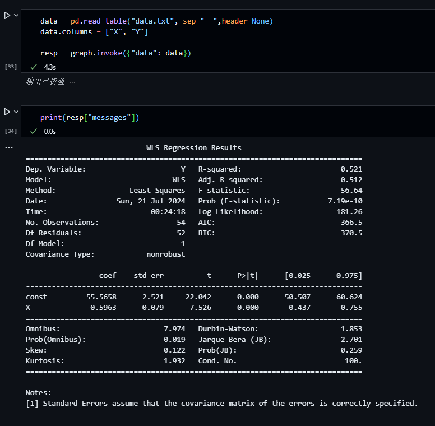
Task: Click the 'P>|t|' column header
Action: click(x=247, y=276)
